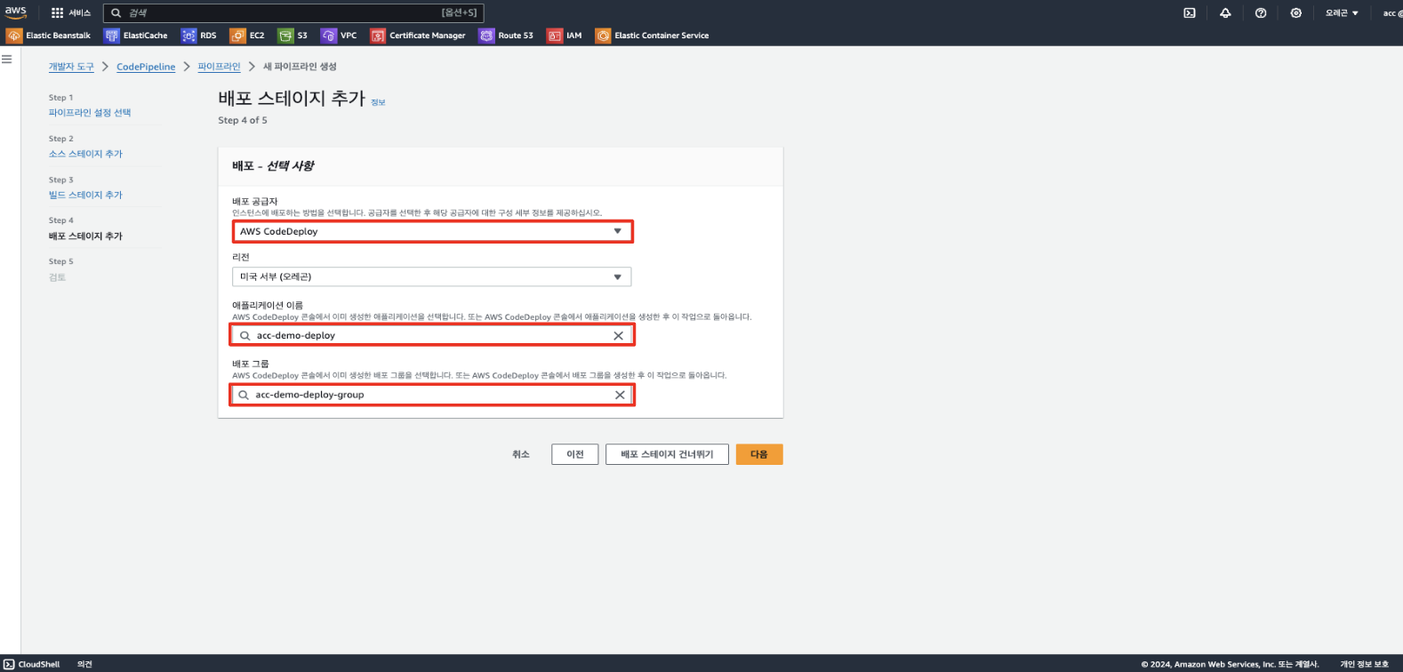Viewport: 1403px width, 672px height.
Task: Open Elastic Container Service shortcut
Action: click(653, 36)
